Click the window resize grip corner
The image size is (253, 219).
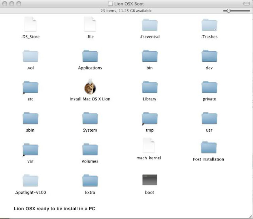[251, 217]
